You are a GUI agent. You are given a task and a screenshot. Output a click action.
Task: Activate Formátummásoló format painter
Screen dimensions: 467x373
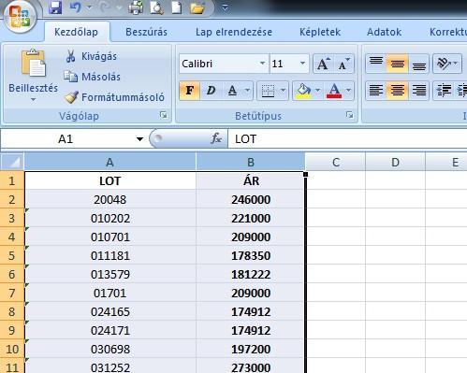pyautogui.click(x=114, y=97)
